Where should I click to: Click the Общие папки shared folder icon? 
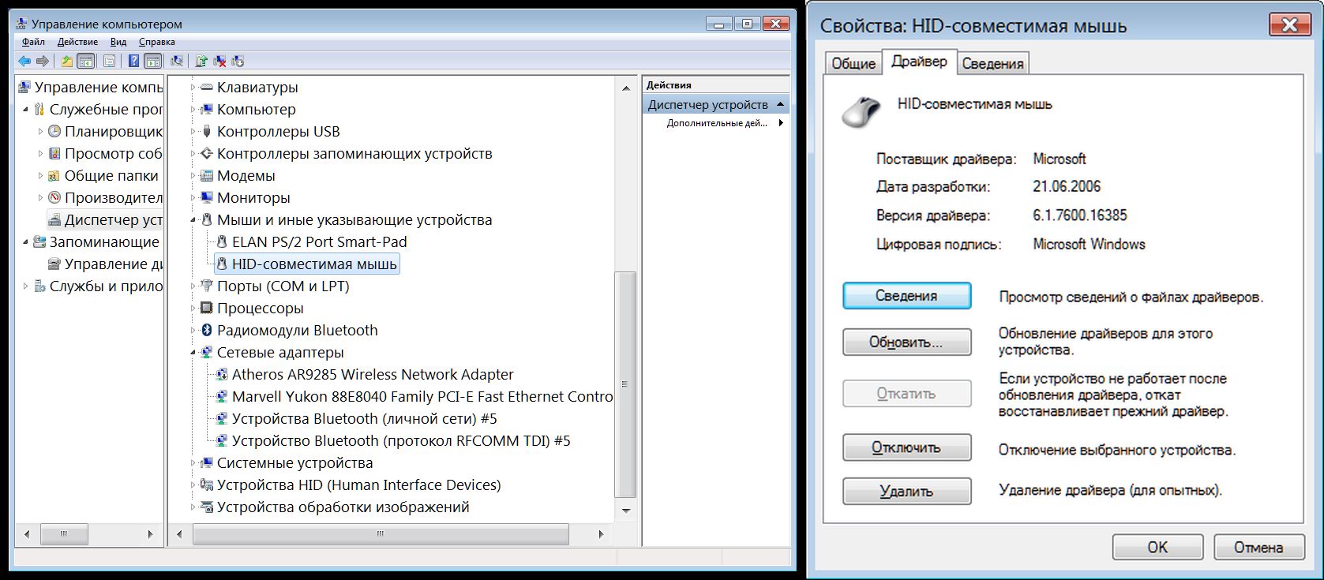[x=54, y=176]
